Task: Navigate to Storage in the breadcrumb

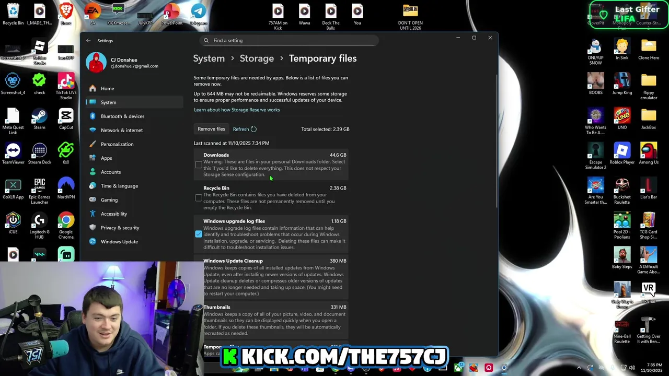Action: pyautogui.click(x=257, y=58)
